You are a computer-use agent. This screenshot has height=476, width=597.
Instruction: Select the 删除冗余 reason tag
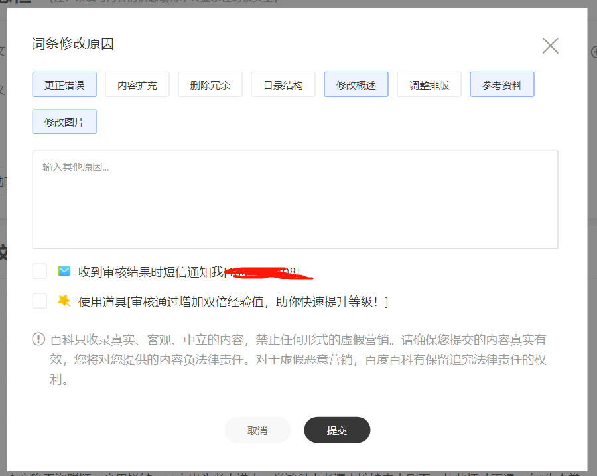pyautogui.click(x=210, y=84)
